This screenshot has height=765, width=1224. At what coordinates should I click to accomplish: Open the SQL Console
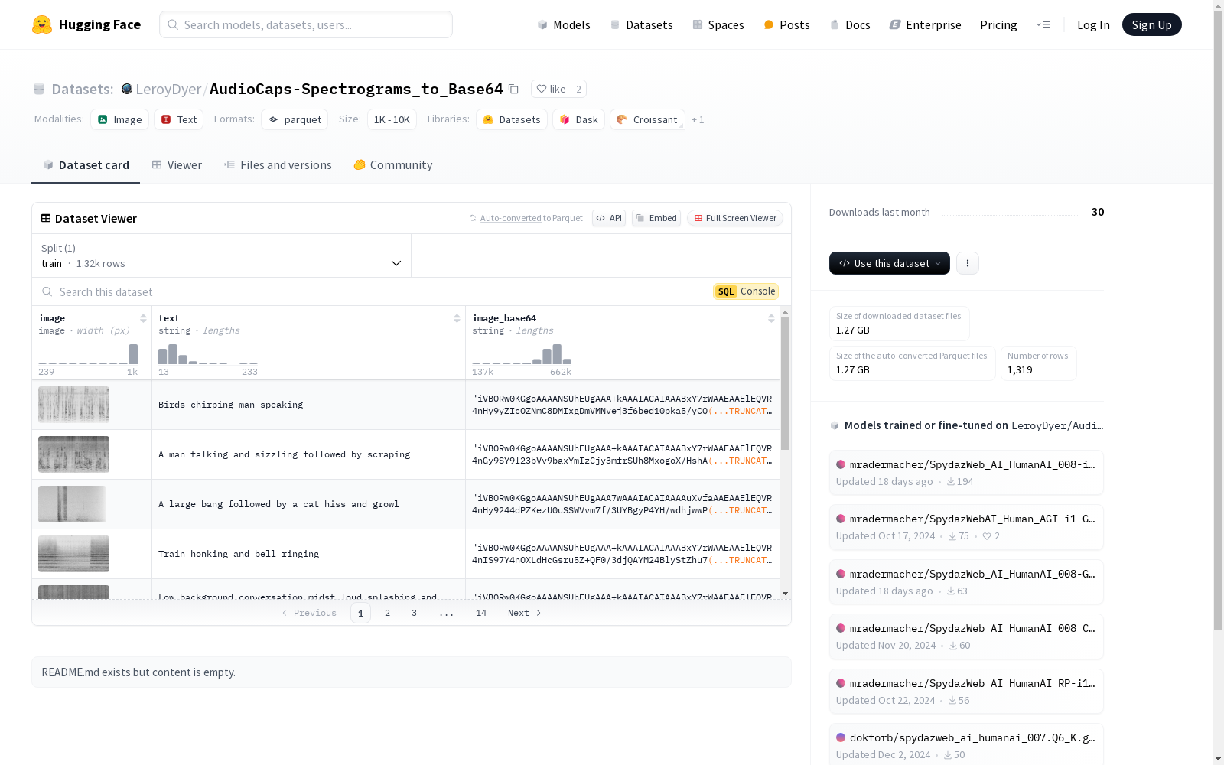click(x=746, y=291)
